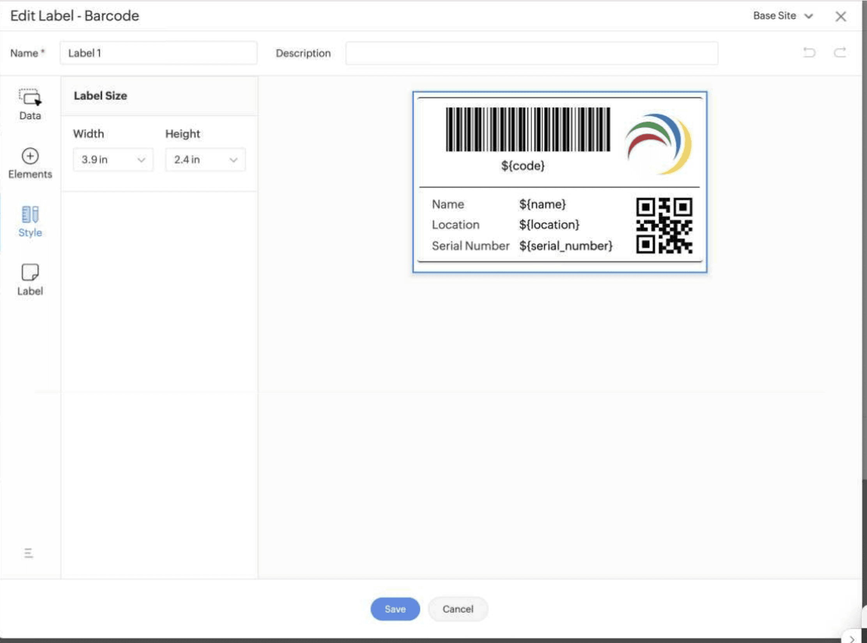Open the Label sidebar icon
Image resolution: width=867 pixels, height=643 pixels.
click(30, 280)
